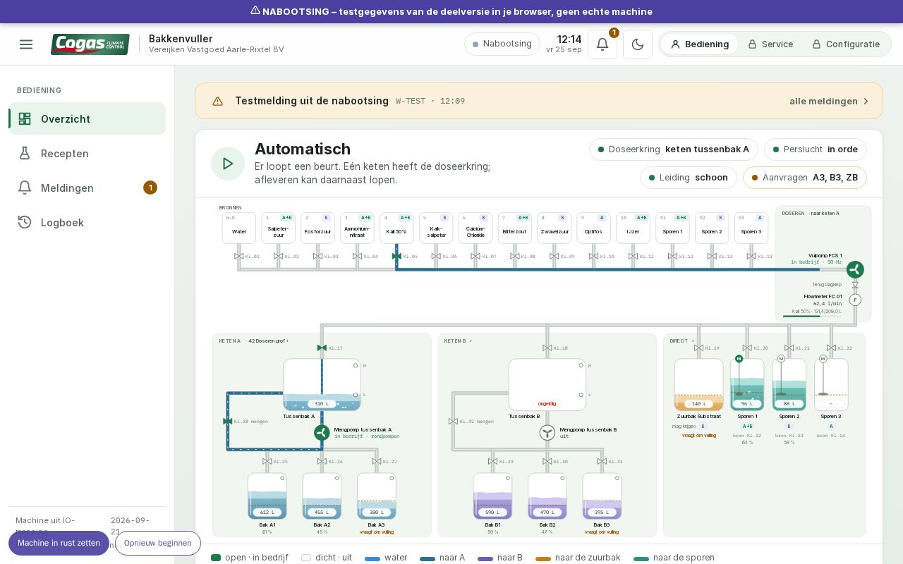Screen dimensions: 903x564
Task: Toggle valve Kl.17 above Tussenbak A
Action: [322, 348]
